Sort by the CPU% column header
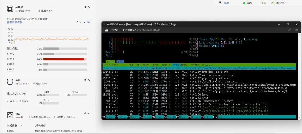This screenshot has height=134, width=302. [x=176, y=65]
